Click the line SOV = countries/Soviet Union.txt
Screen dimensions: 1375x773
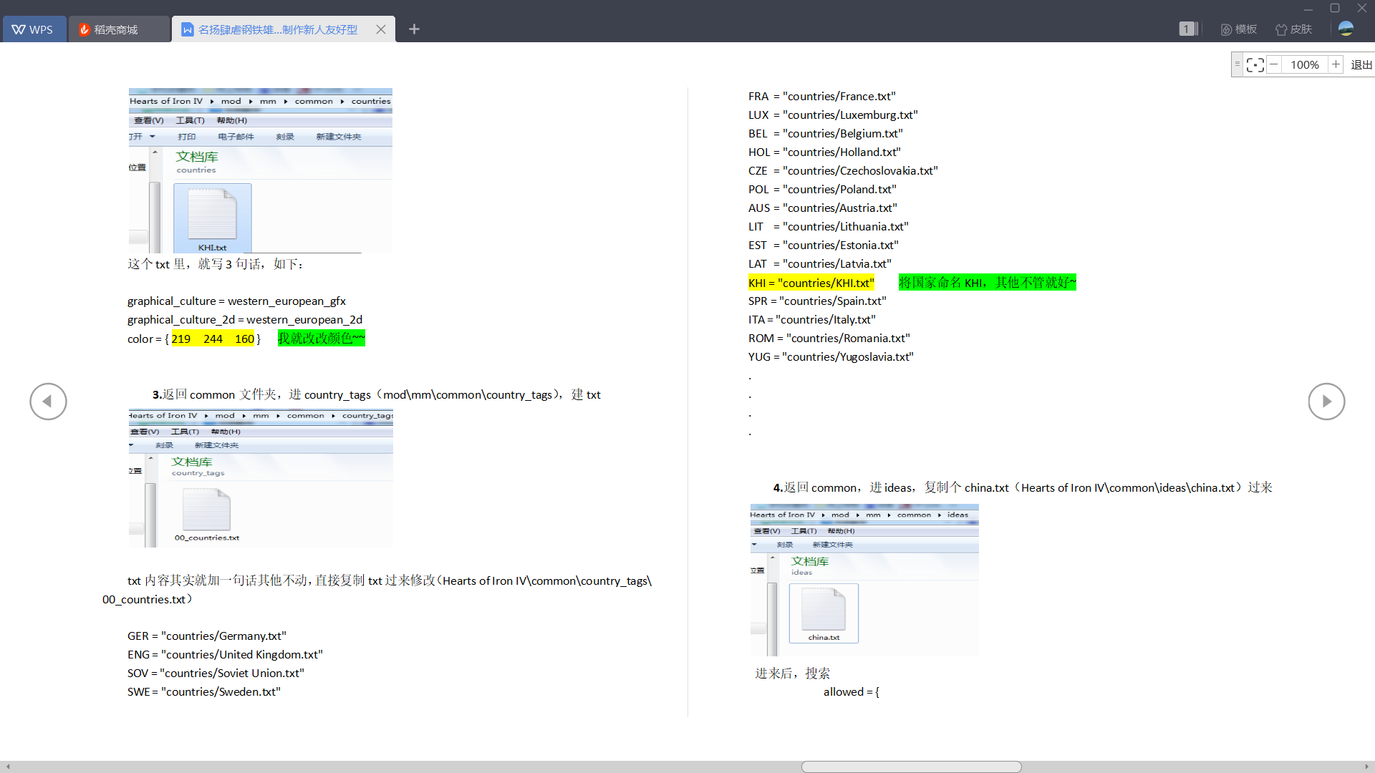[x=216, y=673]
